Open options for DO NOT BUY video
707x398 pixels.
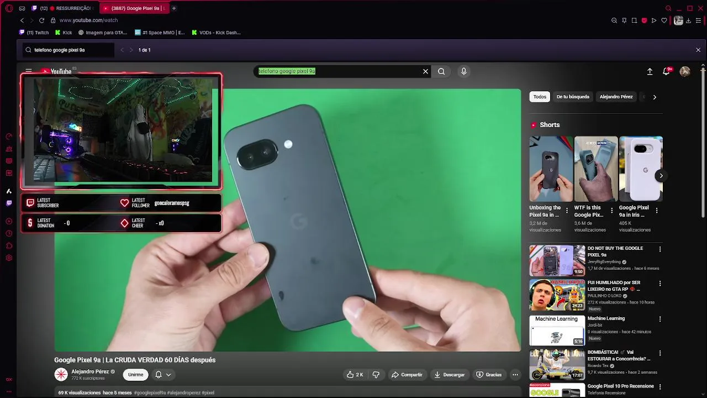[x=659, y=249]
